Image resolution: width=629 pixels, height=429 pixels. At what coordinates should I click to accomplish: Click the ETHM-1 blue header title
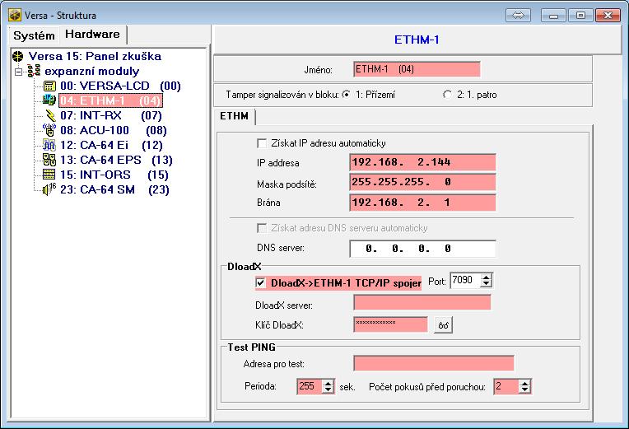417,40
